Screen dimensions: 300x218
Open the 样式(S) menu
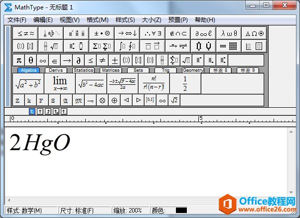125,20
